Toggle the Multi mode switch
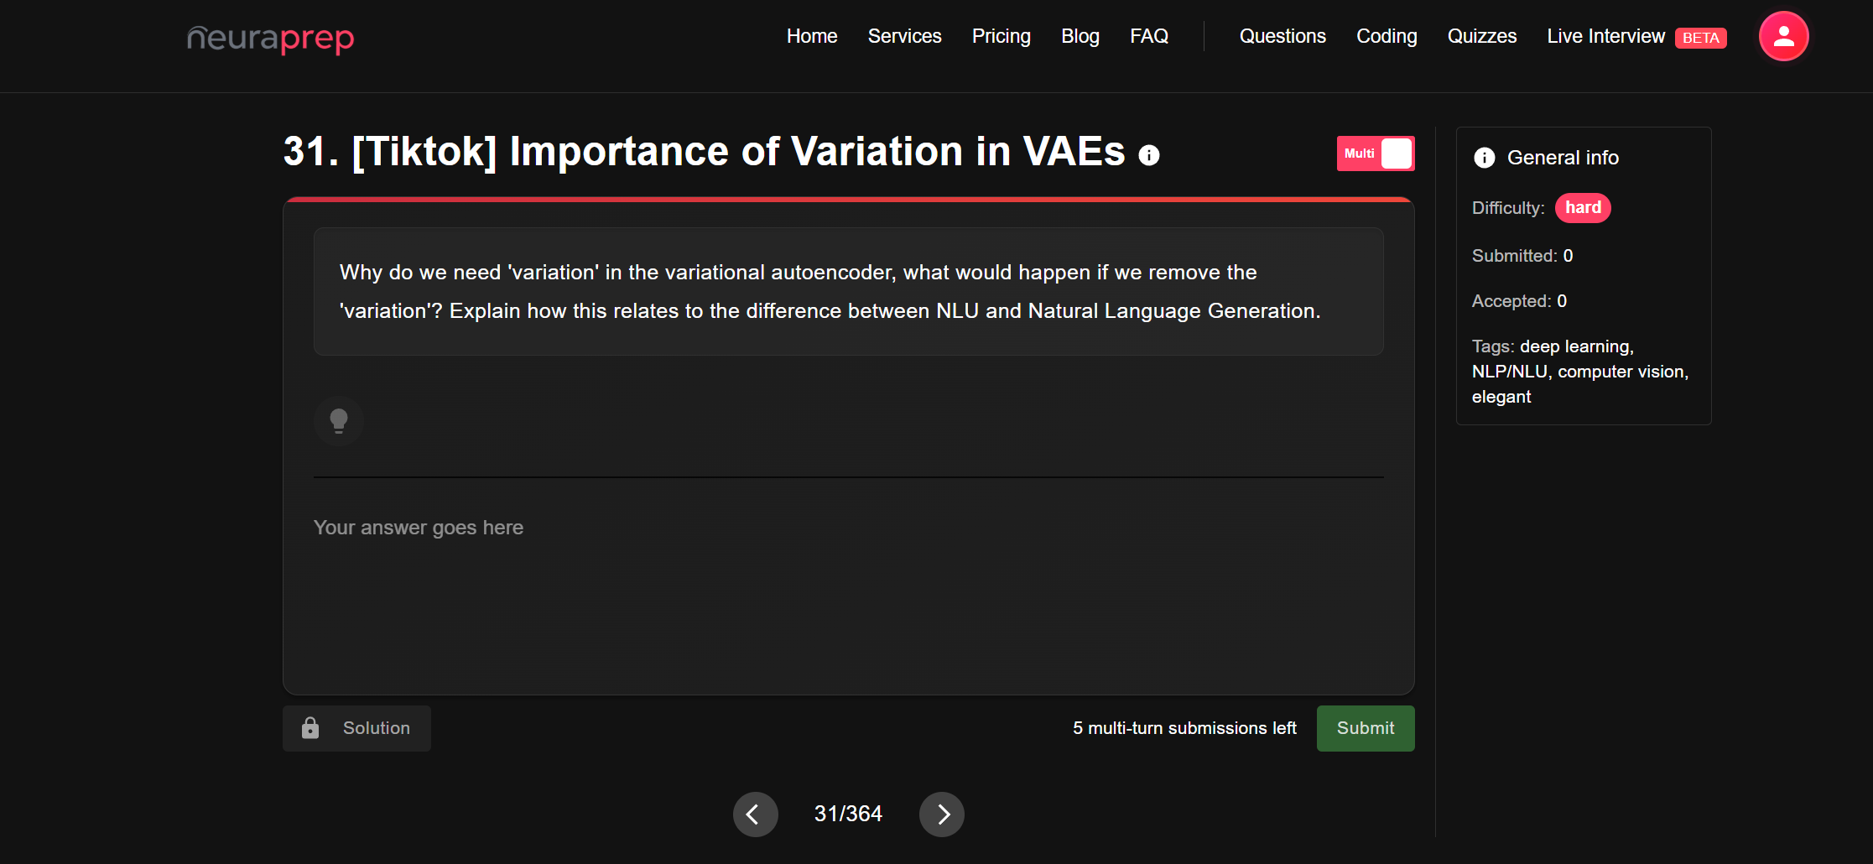The image size is (1873, 864). (x=1376, y=154)
